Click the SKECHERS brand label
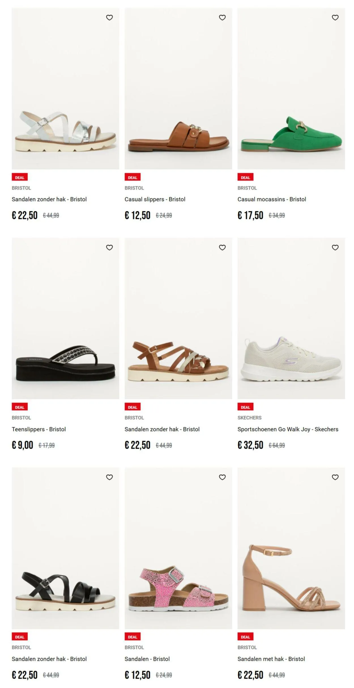Screen dimensions: 354x688 [249, 418]
